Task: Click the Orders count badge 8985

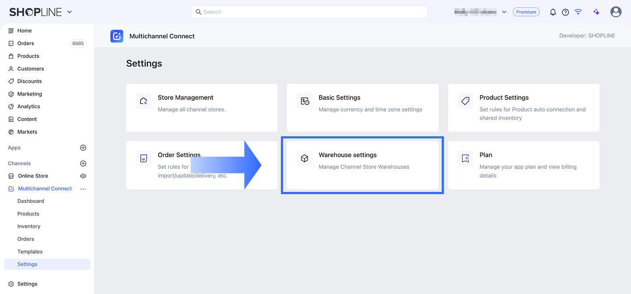Action: (x=78, y=43)
